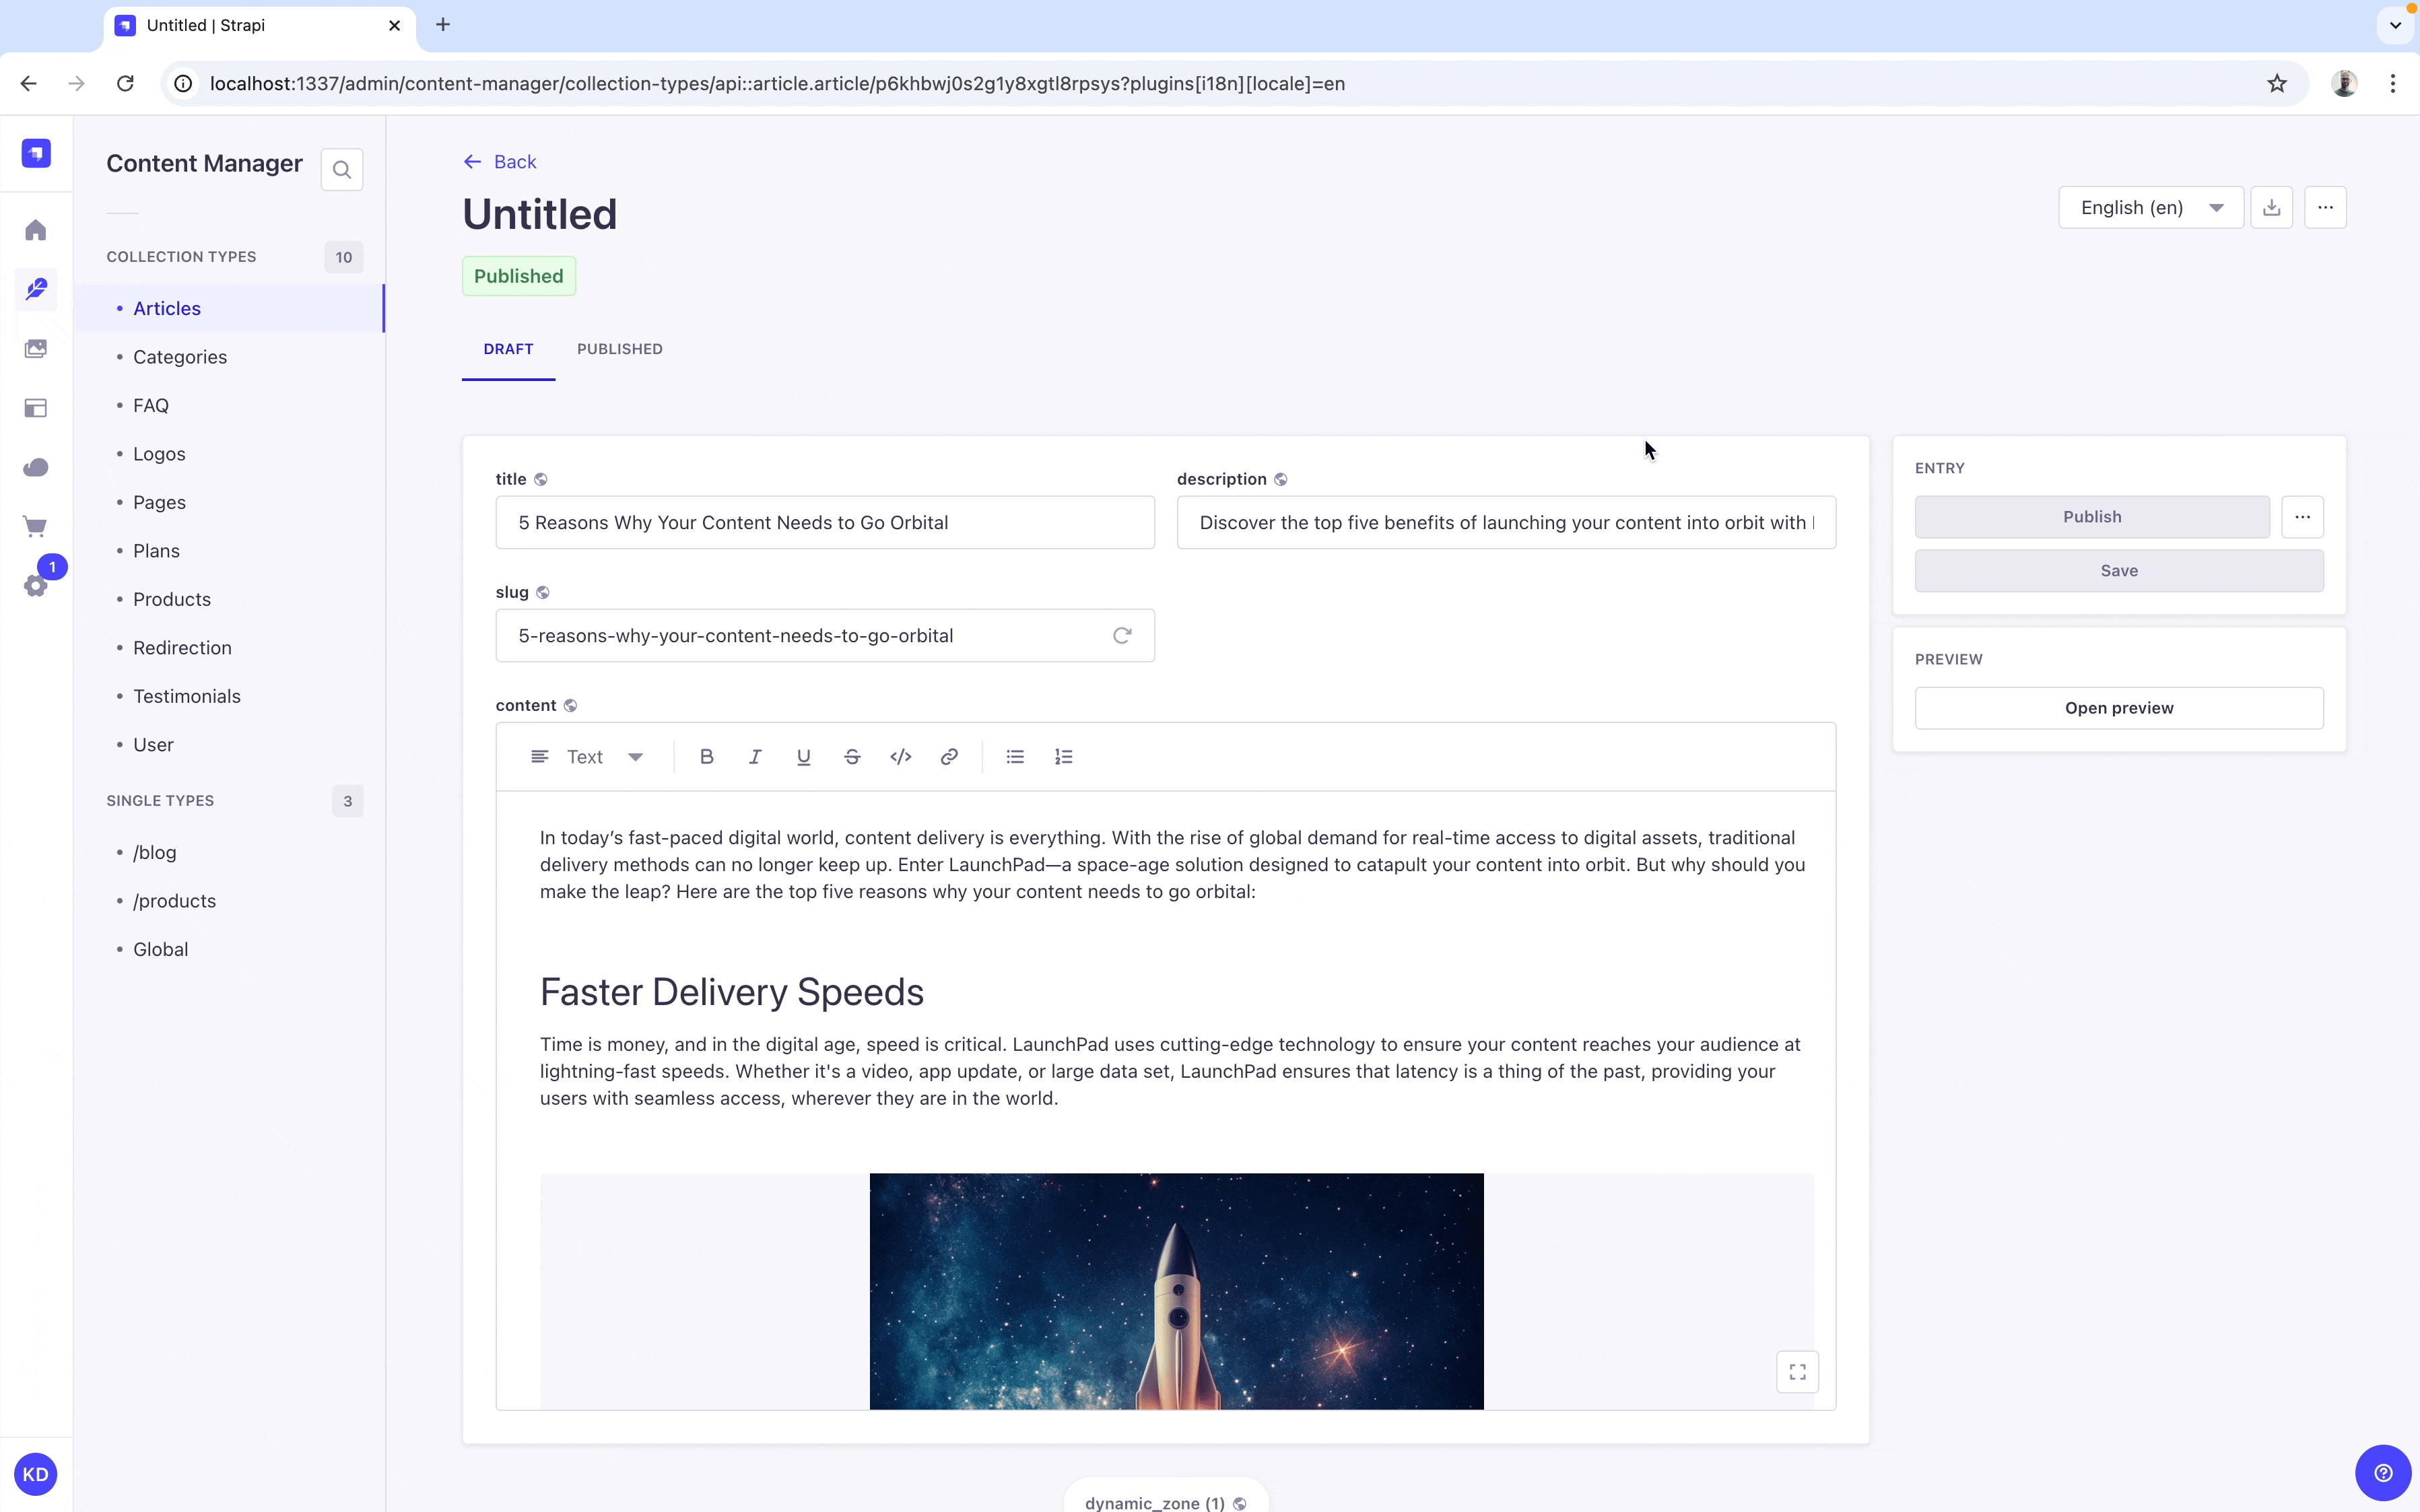Insert a link using the link icon
Viewport: 2420px width, 1512px height.
tap(949, 757)
